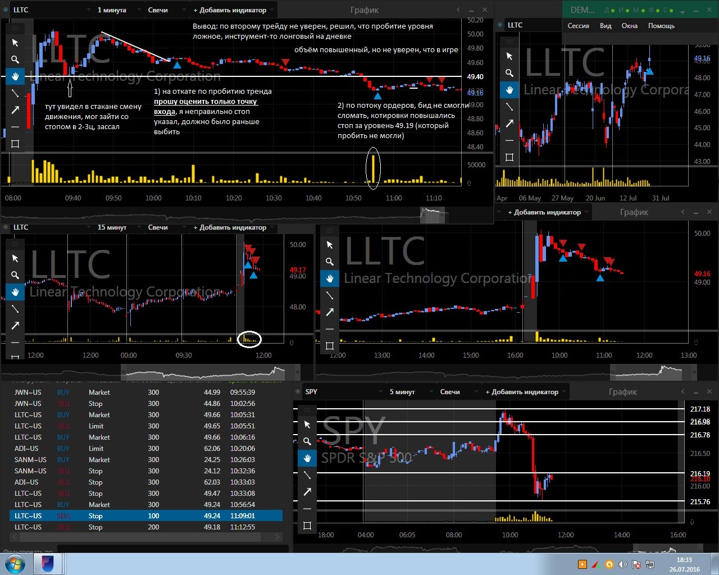719x575 pixels.
Task: Select the rectangle tool in LLTC 1-minute chart
Action: [15, 144]
